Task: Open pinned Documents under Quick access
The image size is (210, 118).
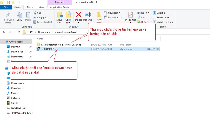Action: pyautogui.click(x=17, y=57)
